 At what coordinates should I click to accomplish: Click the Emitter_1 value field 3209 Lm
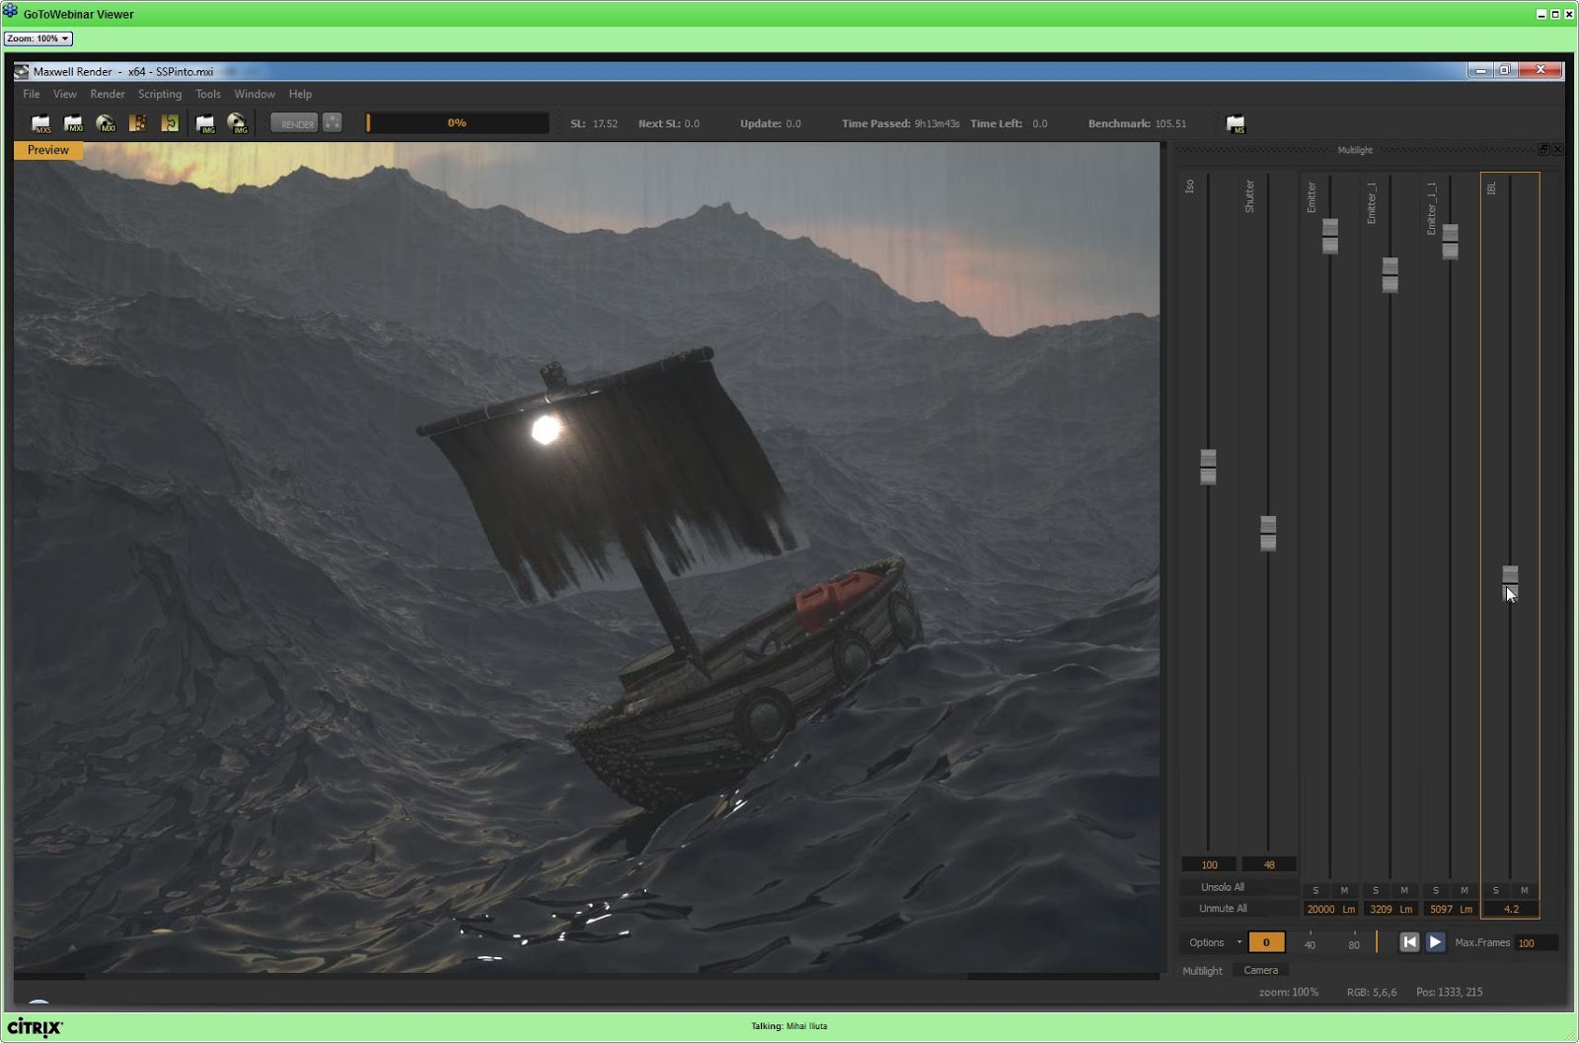1391,909
